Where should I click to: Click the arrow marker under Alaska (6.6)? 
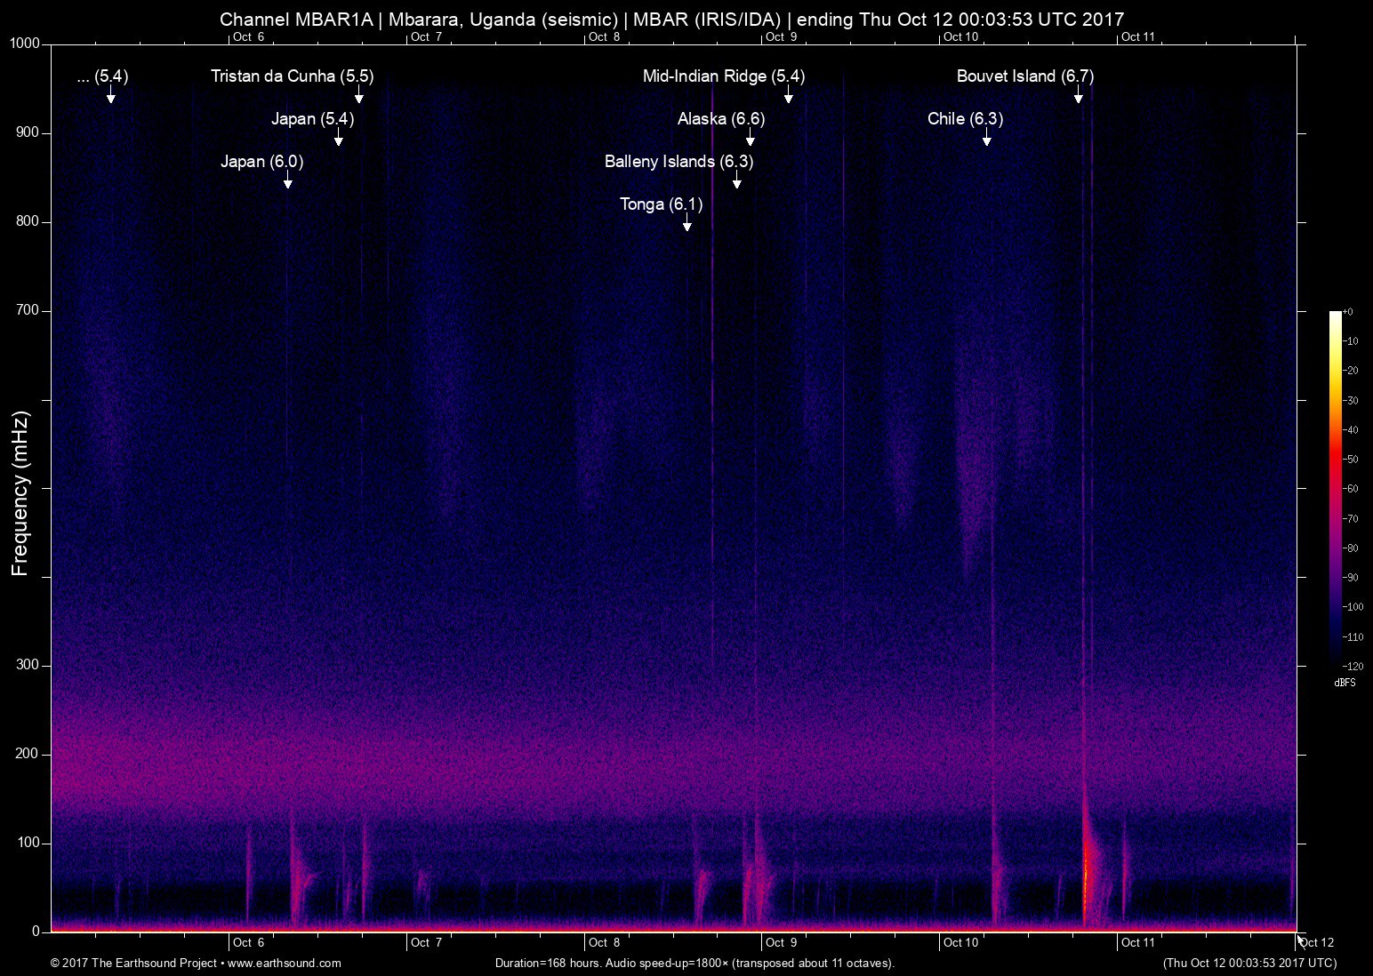coord(751,137)
